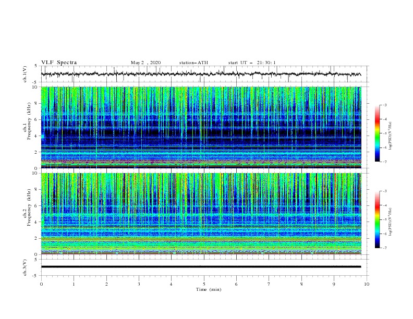Click the ch.1(V) axis label at top

[25, 74]
